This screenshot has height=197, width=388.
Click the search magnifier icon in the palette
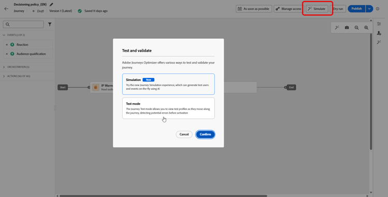(8, 24)
